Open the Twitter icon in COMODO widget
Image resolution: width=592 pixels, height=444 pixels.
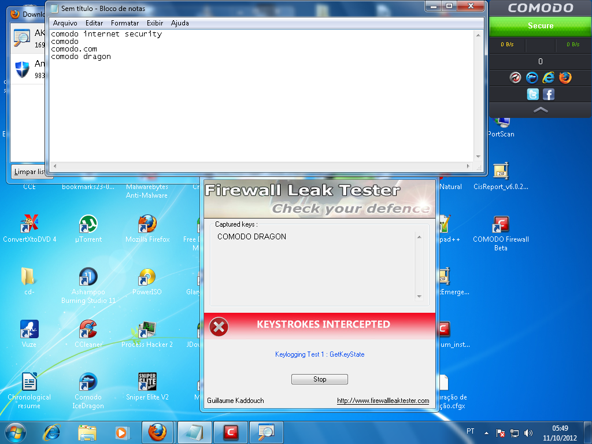click(x=532, y=94)
